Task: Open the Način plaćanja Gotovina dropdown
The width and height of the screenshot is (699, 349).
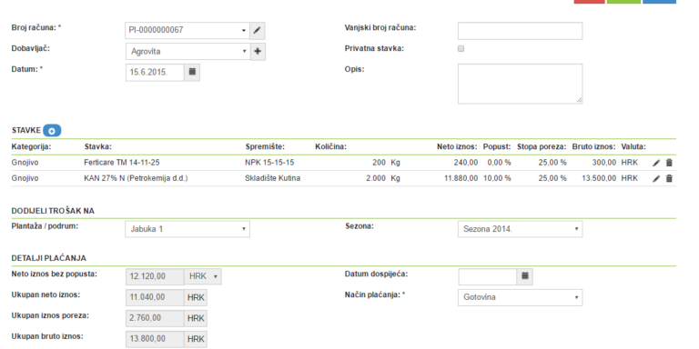Action: [520, 297]
